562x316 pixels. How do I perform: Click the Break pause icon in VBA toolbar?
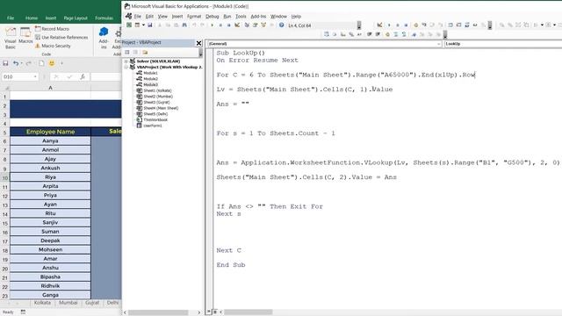point(220,25)
